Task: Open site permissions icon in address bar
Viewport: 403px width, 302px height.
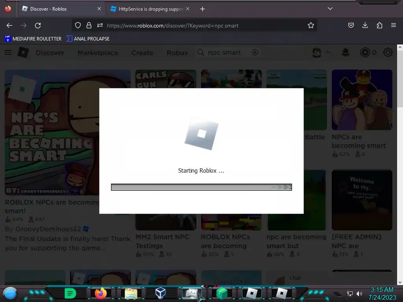Action: 100,25
